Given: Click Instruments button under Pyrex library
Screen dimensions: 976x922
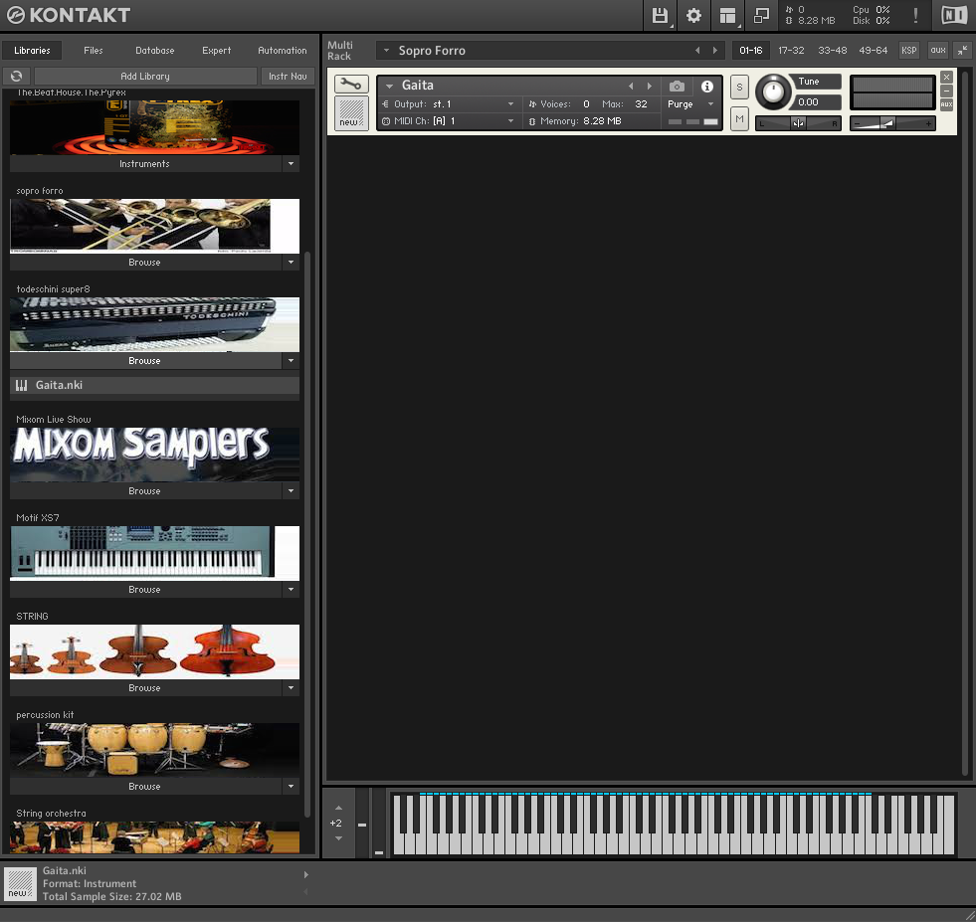Looking at the screenshot, I should (x=145, y=164).
